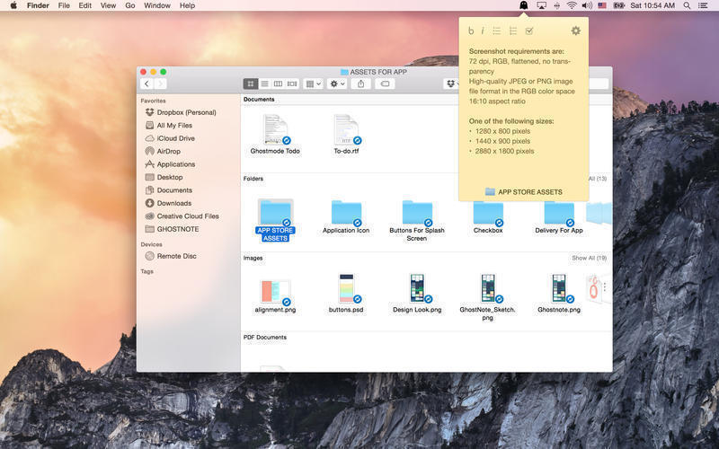Select the Design Look.png thumbnail
The image size is (719, 449).
point(416,289)
